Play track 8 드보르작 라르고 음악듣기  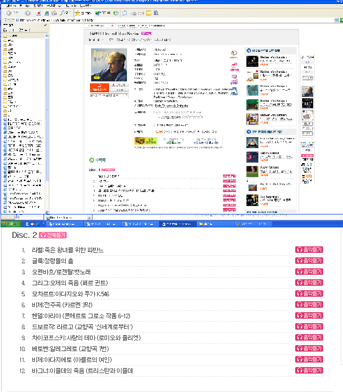pyautogui.click(x=309, y=326)
